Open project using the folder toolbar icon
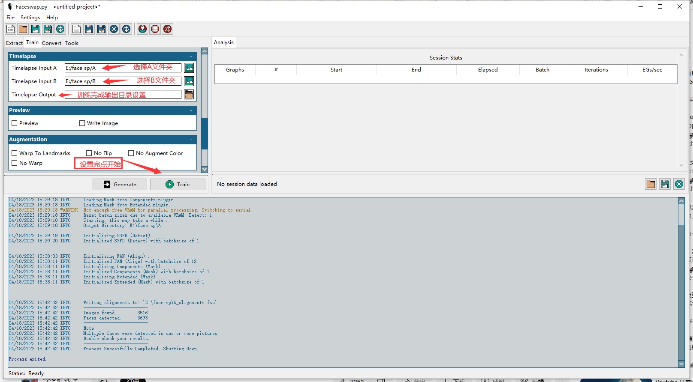This screenshot has width=693, height=382. click(x=23, y=29)
